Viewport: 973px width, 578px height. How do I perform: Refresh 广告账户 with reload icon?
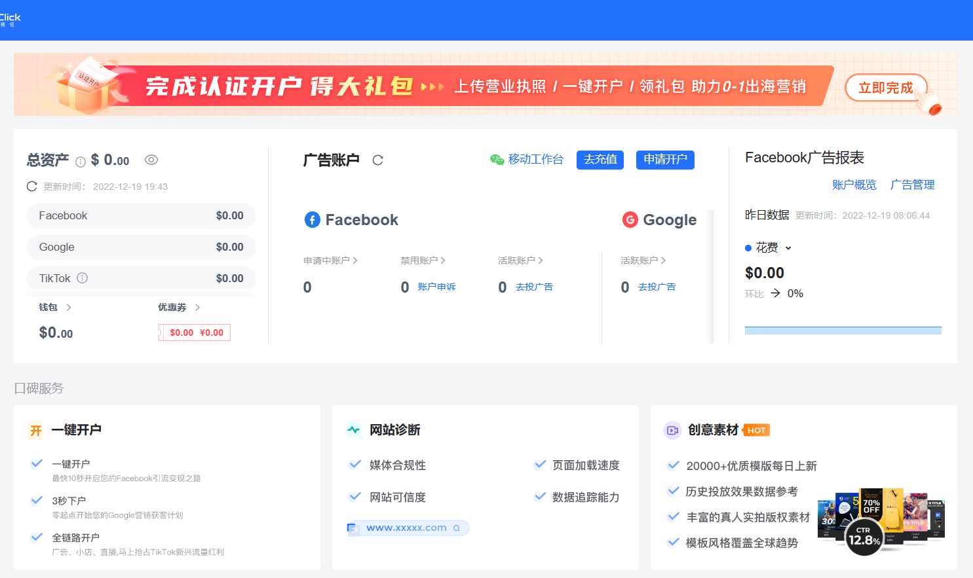pyautogui.click(x=377, y=160)
